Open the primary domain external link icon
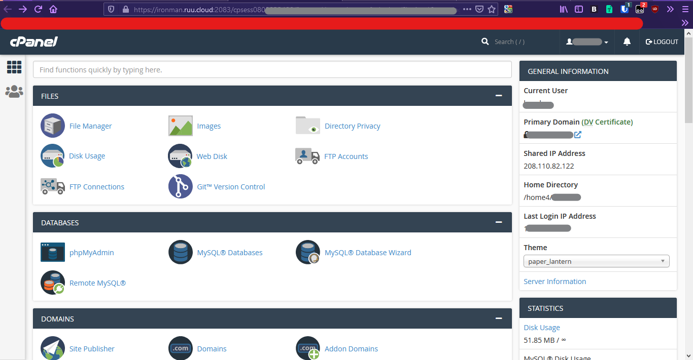Screen dimensions: 693x360 click(578, 135)
